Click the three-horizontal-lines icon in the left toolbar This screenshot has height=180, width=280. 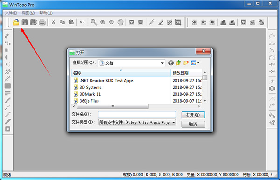[x=7, y=93]
